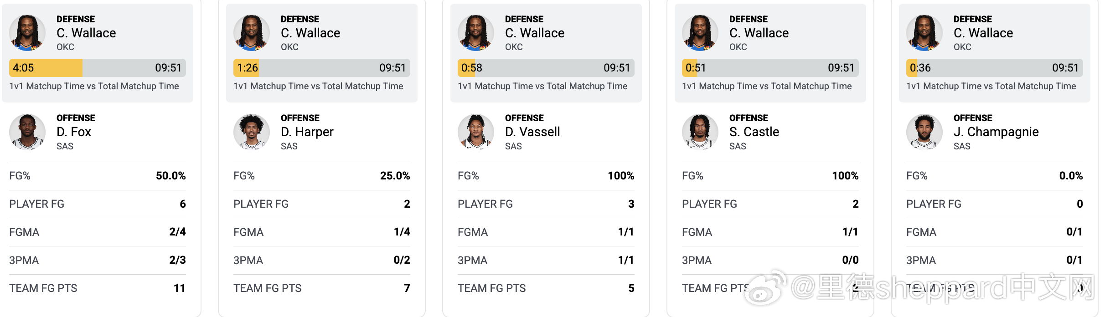The height and width of the screenshot is (317, 1105).
Task: Click C. Wallace's name above D. Vassell
Action: (535, 33)
